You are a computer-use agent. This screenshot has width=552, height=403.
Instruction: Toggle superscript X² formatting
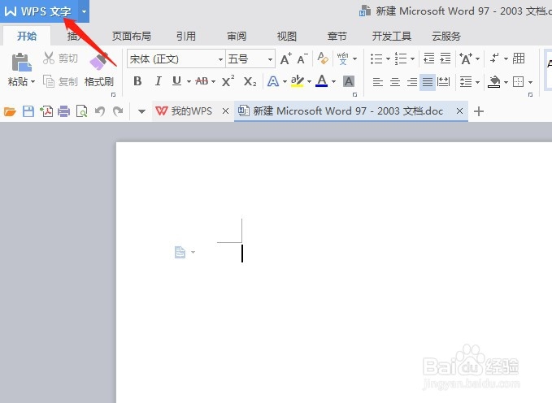click(228, 81)
